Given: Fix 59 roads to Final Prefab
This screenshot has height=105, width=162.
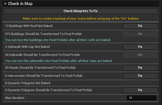Looking at the screenshot, I should click(x=140, y=67).
